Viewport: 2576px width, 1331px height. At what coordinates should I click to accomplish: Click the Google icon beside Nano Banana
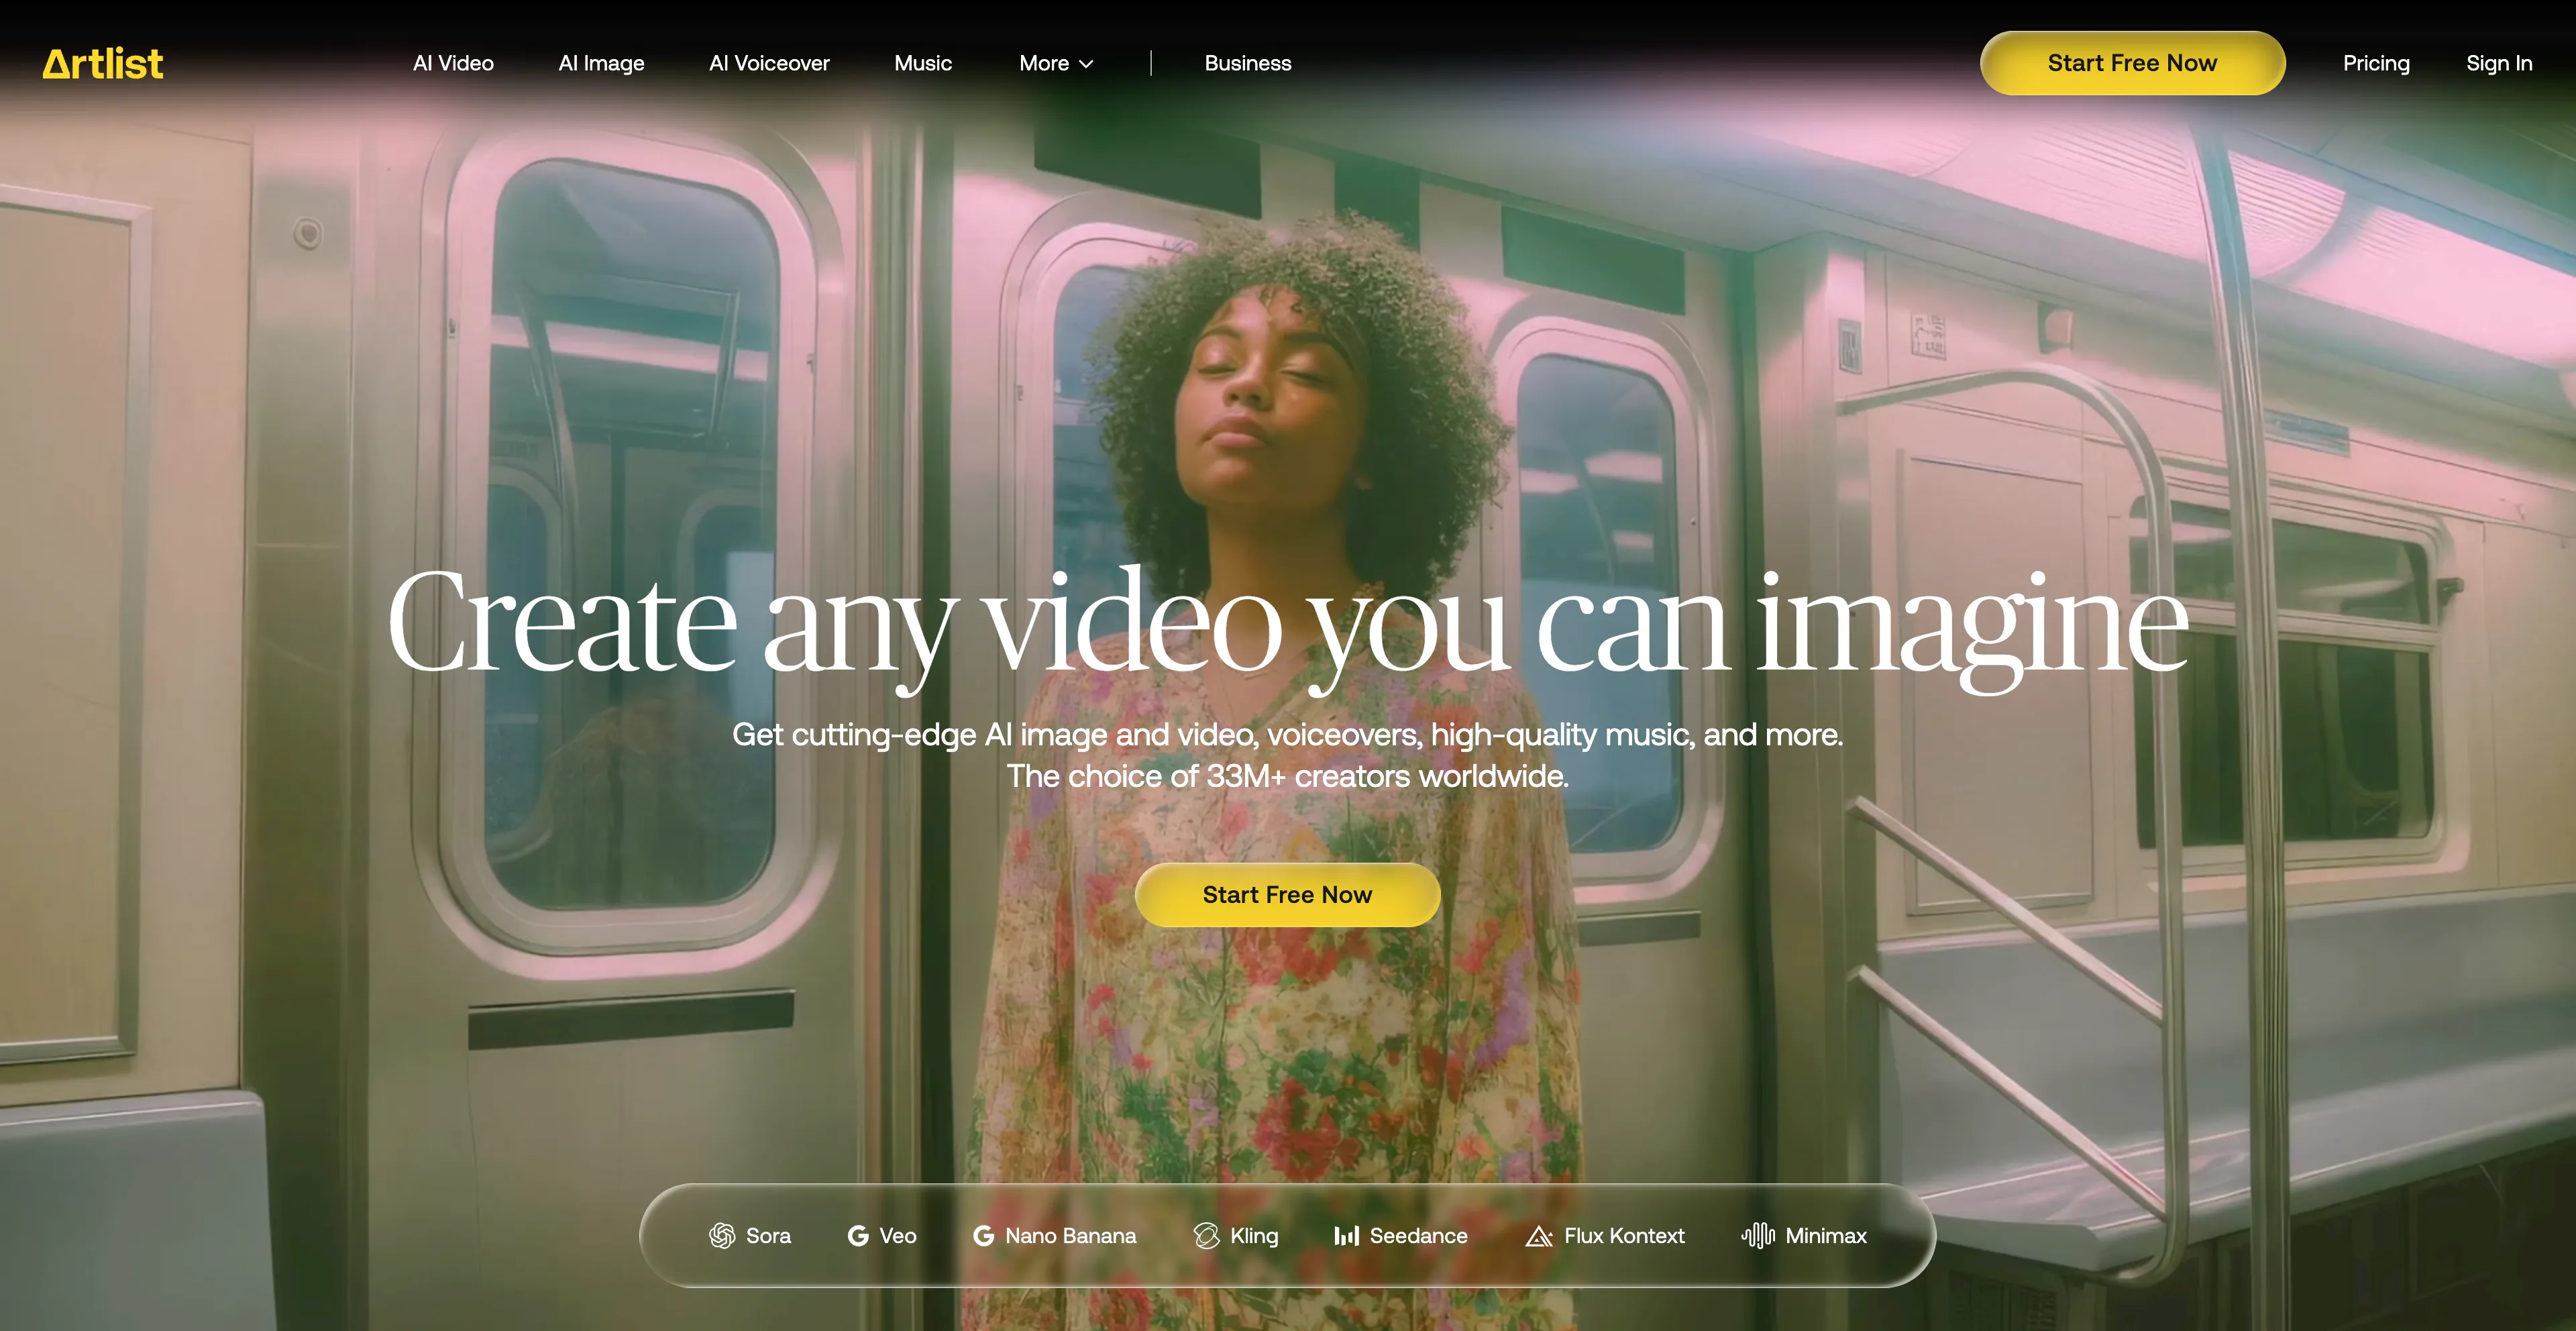click(x=983, y=1236)
